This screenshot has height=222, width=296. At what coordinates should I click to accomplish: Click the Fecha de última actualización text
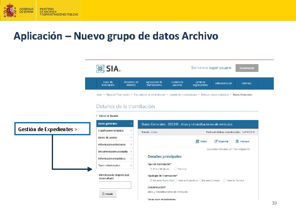230,132
